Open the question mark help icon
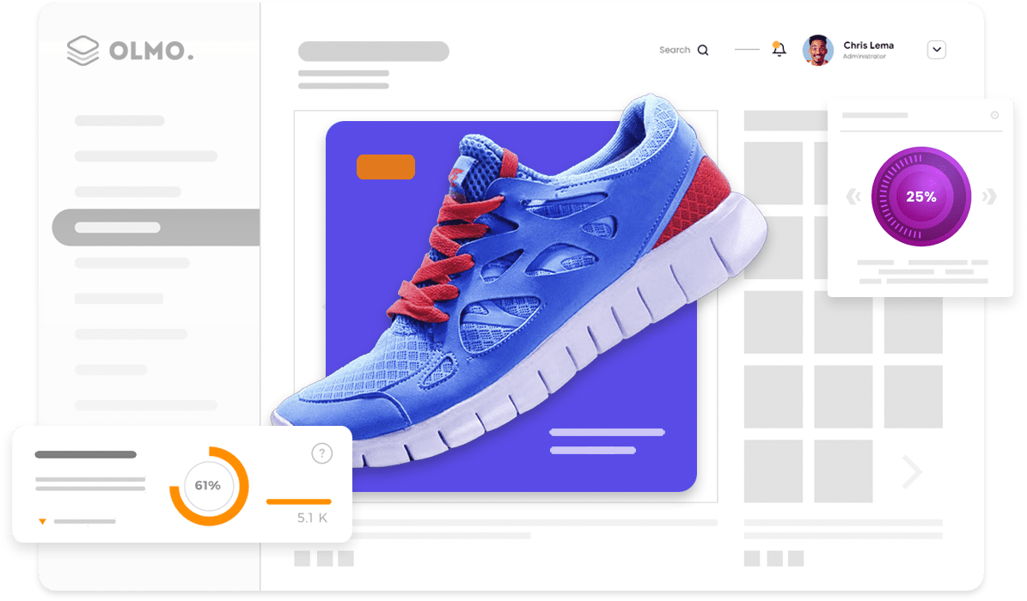The image size is (1027, 601). pos(321,453)
